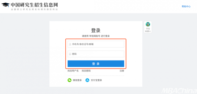Click the 学信网账号 hint text

click(95, 36)
